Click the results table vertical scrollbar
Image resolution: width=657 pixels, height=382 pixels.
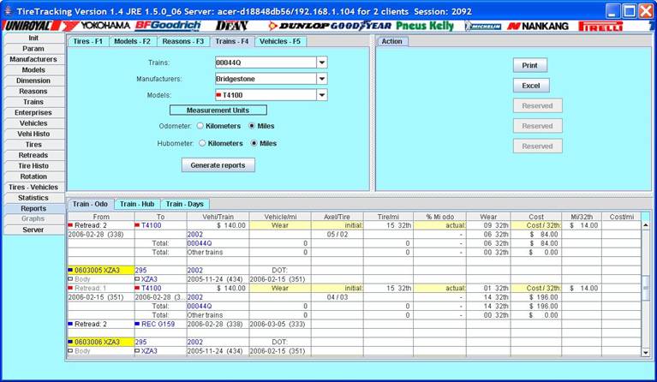(646, 287)
